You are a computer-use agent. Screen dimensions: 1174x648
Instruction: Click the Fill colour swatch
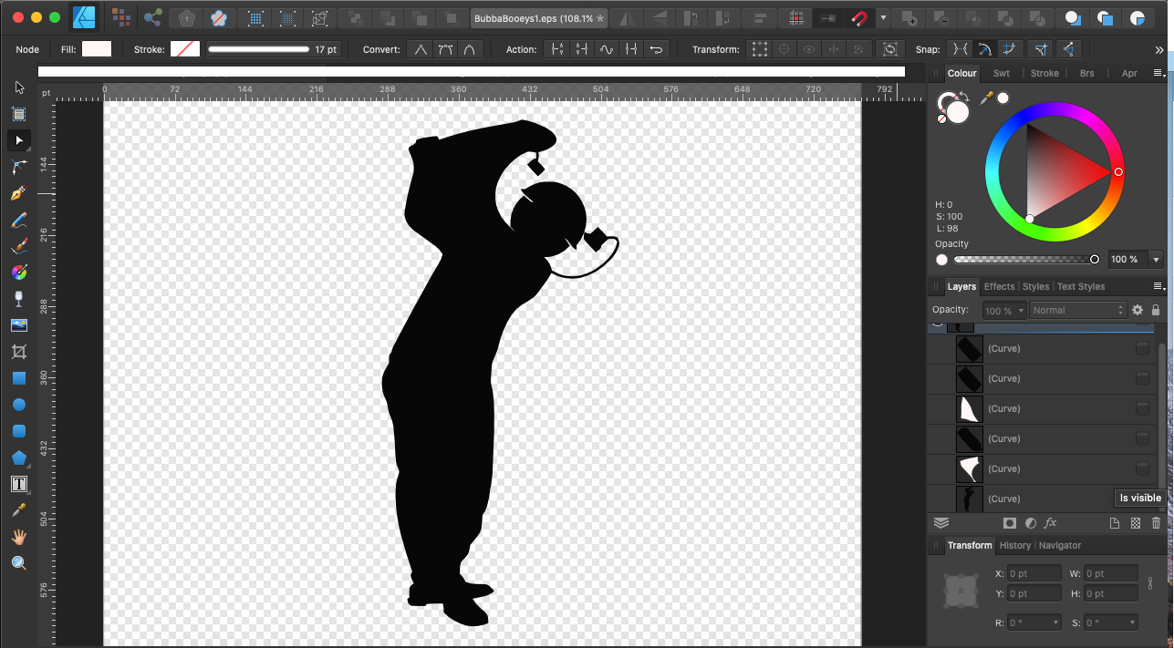point(97,49)
